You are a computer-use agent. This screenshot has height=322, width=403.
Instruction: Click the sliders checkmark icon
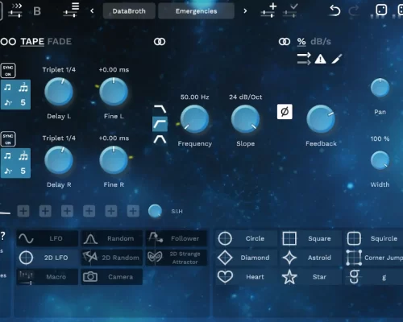pyautogui.click(x=291, y=10)
